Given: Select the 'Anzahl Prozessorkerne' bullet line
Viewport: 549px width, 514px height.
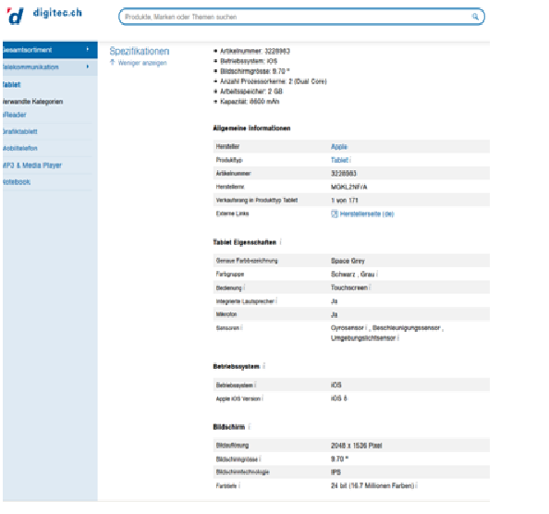Looking at the screenshot, I should pyautogui.click(x=273, y=81).
